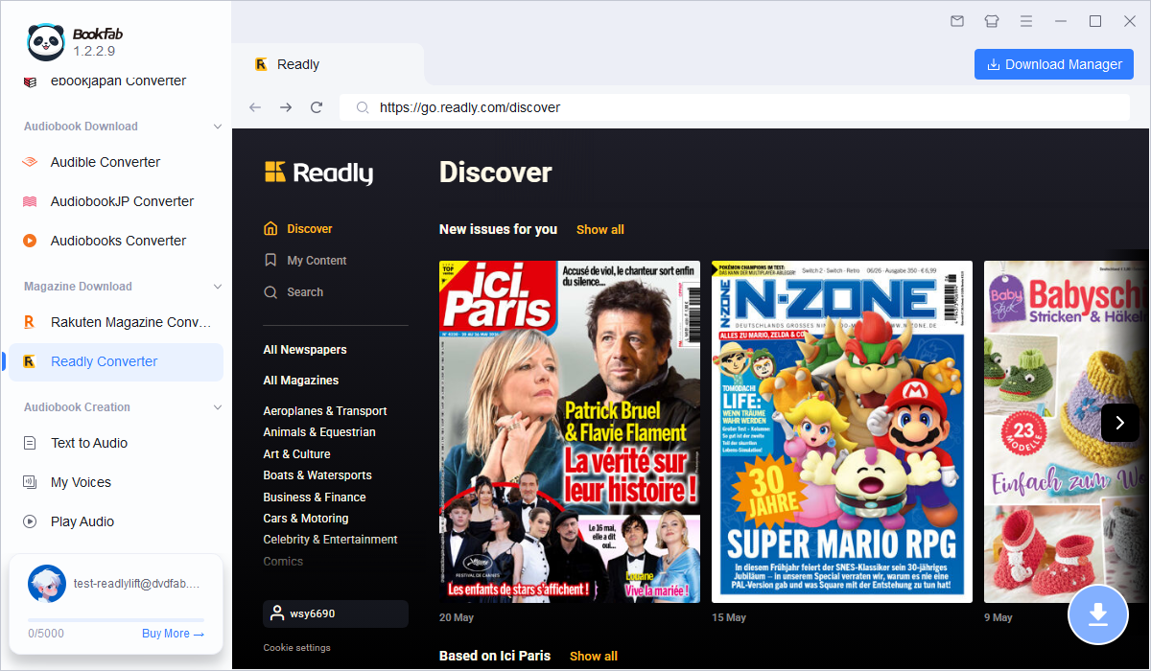Viewport: 1151px width, 671px height.
Task: Go back with the browser back arrow
Action: pos(255,107)
